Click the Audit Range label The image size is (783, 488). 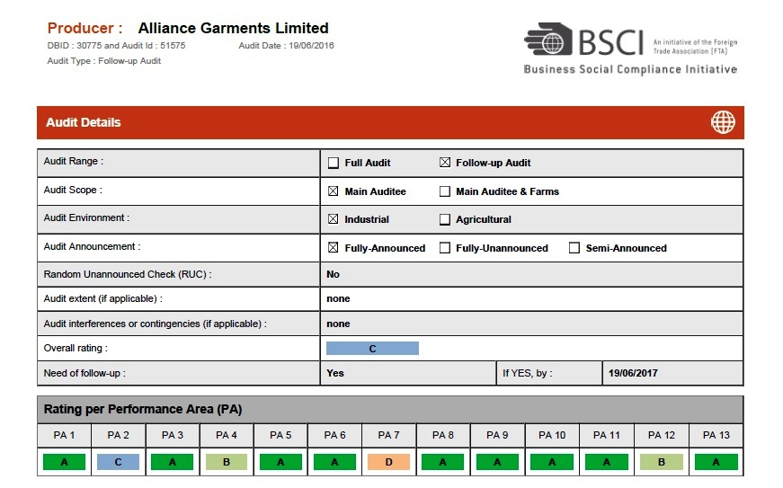pyautogui.click(x=74, y=161)
